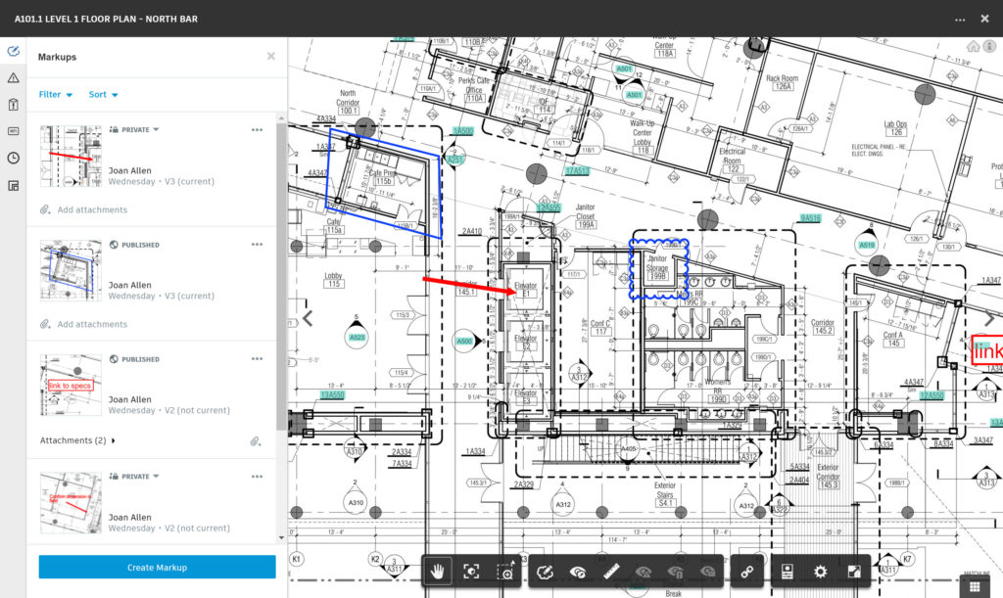Viewport: 1003px width, 598px height.
Task: Select the Measure tool
Action: pyautogui.click(x=610, y=572)
